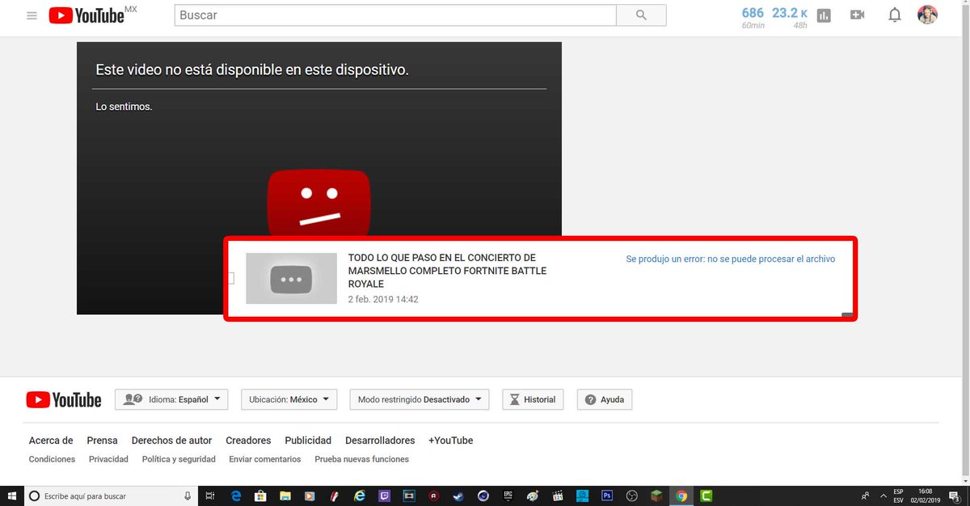The width and height of the screenshot is (970, 506).
Task: Click the Ayuda help button
Action: [x=605, y=399]
